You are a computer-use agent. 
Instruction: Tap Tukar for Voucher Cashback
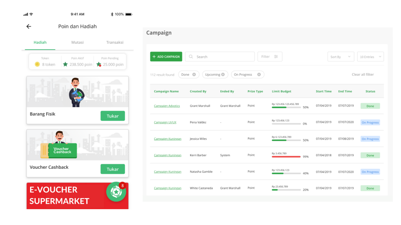pos(113,169)
